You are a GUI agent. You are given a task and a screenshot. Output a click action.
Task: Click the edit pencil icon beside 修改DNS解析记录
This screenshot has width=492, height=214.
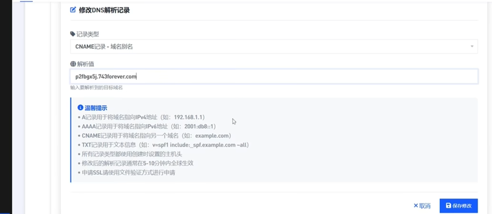(x=73, y=10)
